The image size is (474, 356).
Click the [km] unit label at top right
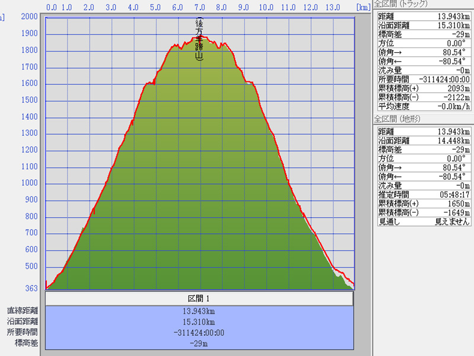pyautogui.click(x=364, y=8)
